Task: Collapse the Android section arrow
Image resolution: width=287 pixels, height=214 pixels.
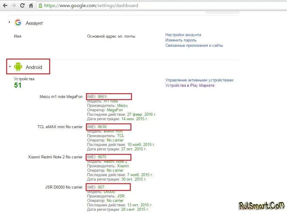Action: (10, 67)
